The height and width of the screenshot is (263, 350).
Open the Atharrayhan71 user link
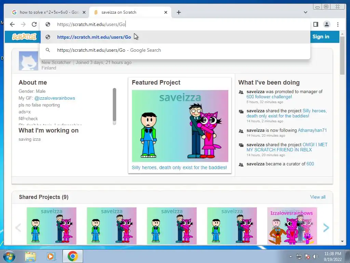click(312, 130)
